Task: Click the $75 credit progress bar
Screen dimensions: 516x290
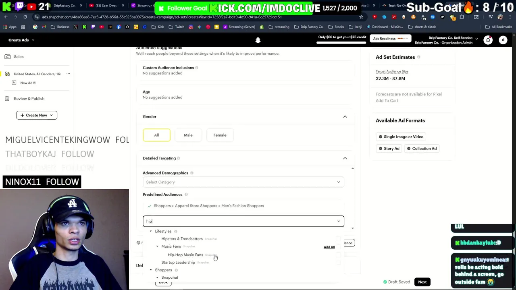Action: pyautogui.click(x=342, y=42)
